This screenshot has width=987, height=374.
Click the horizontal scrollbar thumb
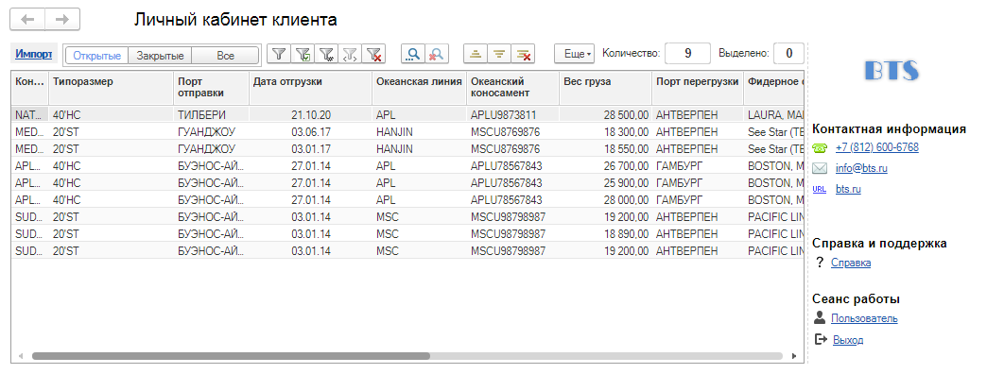[x=231, y=356]
